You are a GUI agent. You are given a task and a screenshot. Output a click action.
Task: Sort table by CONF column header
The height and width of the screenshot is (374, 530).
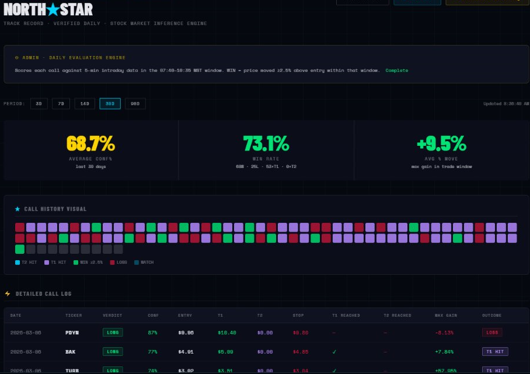(x=153, y=316)
